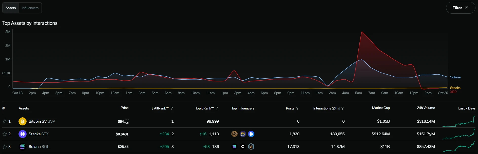The image size is (478, 154).
Task: Switch to the Assets tab
Action: (x=11, y=8)
